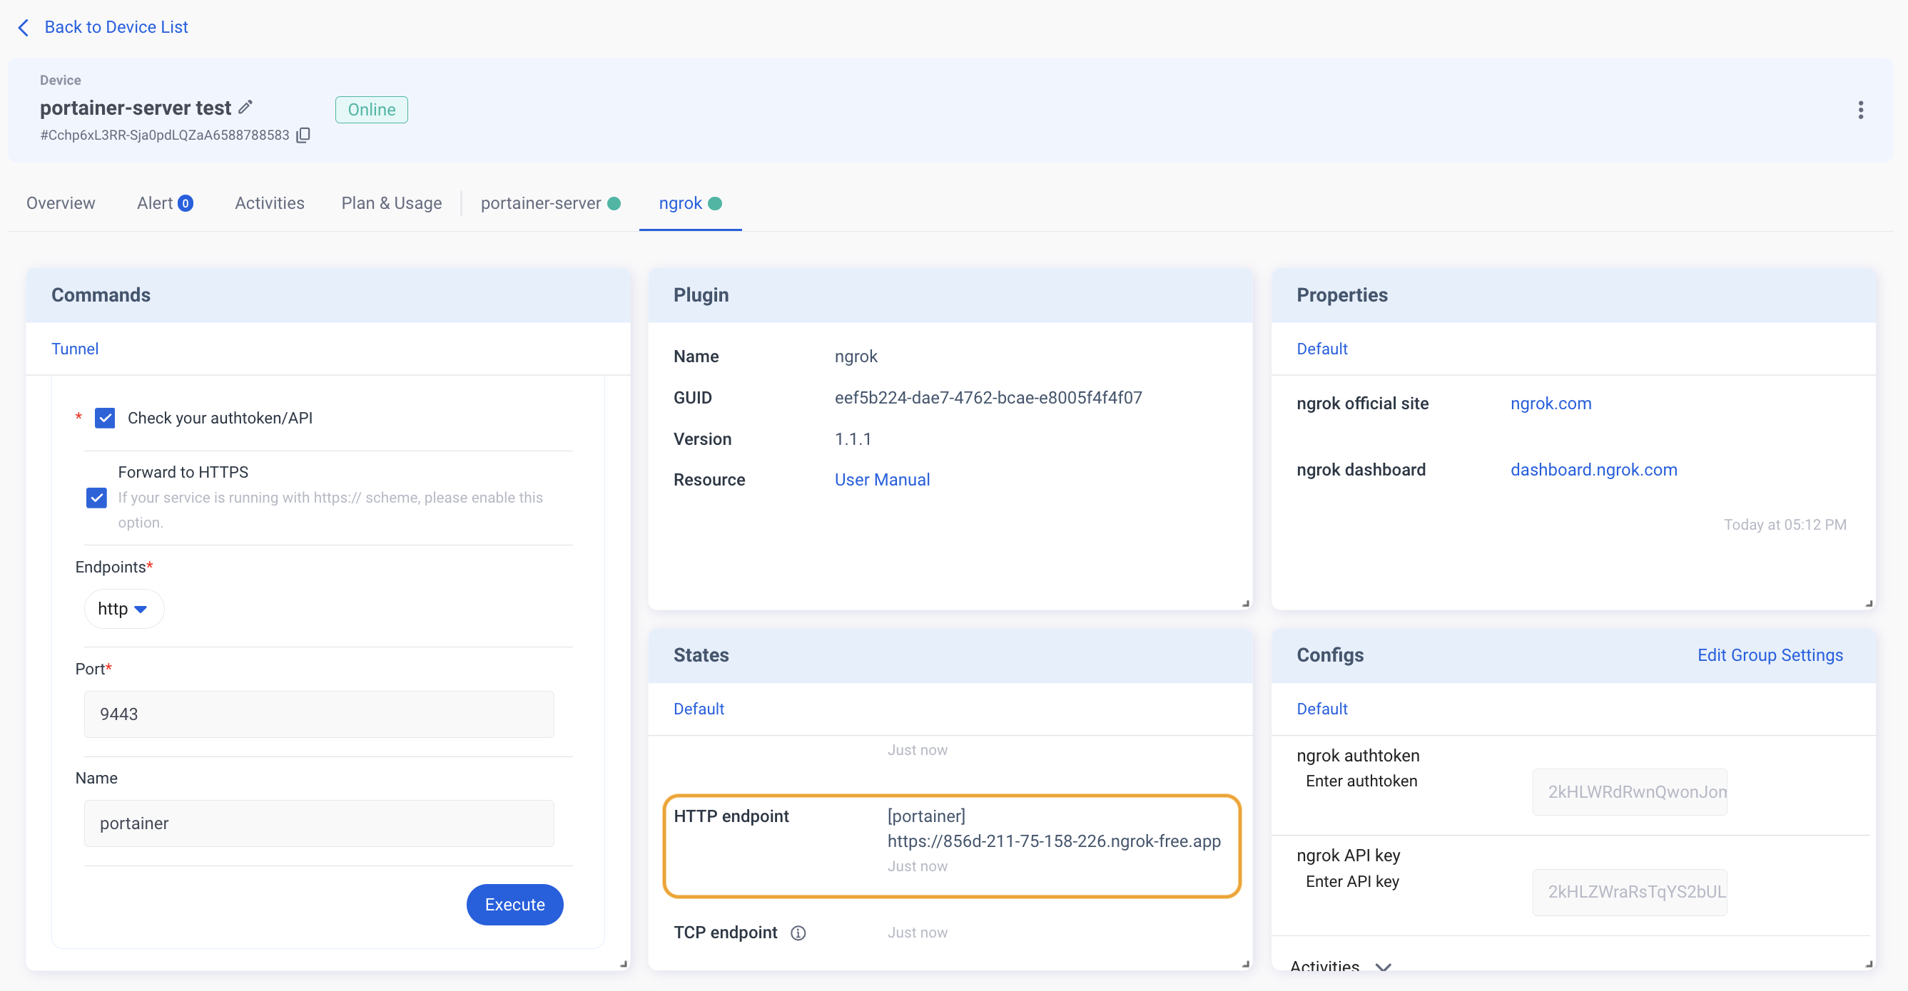Click the HTTP endpoint ngrok-free.app URL
The image size is (1908, 991).
(1054, 841)
